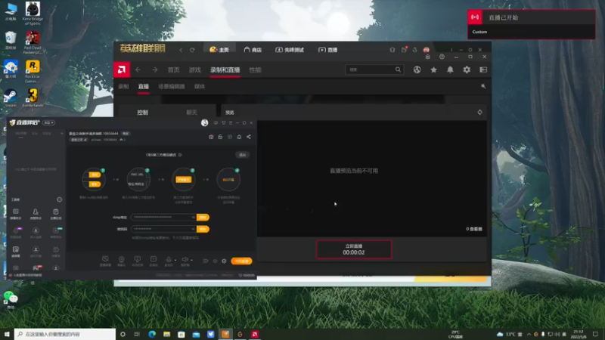Go forward in AMD Software navigation
605x340 pixels.
(x=155, y=70)
